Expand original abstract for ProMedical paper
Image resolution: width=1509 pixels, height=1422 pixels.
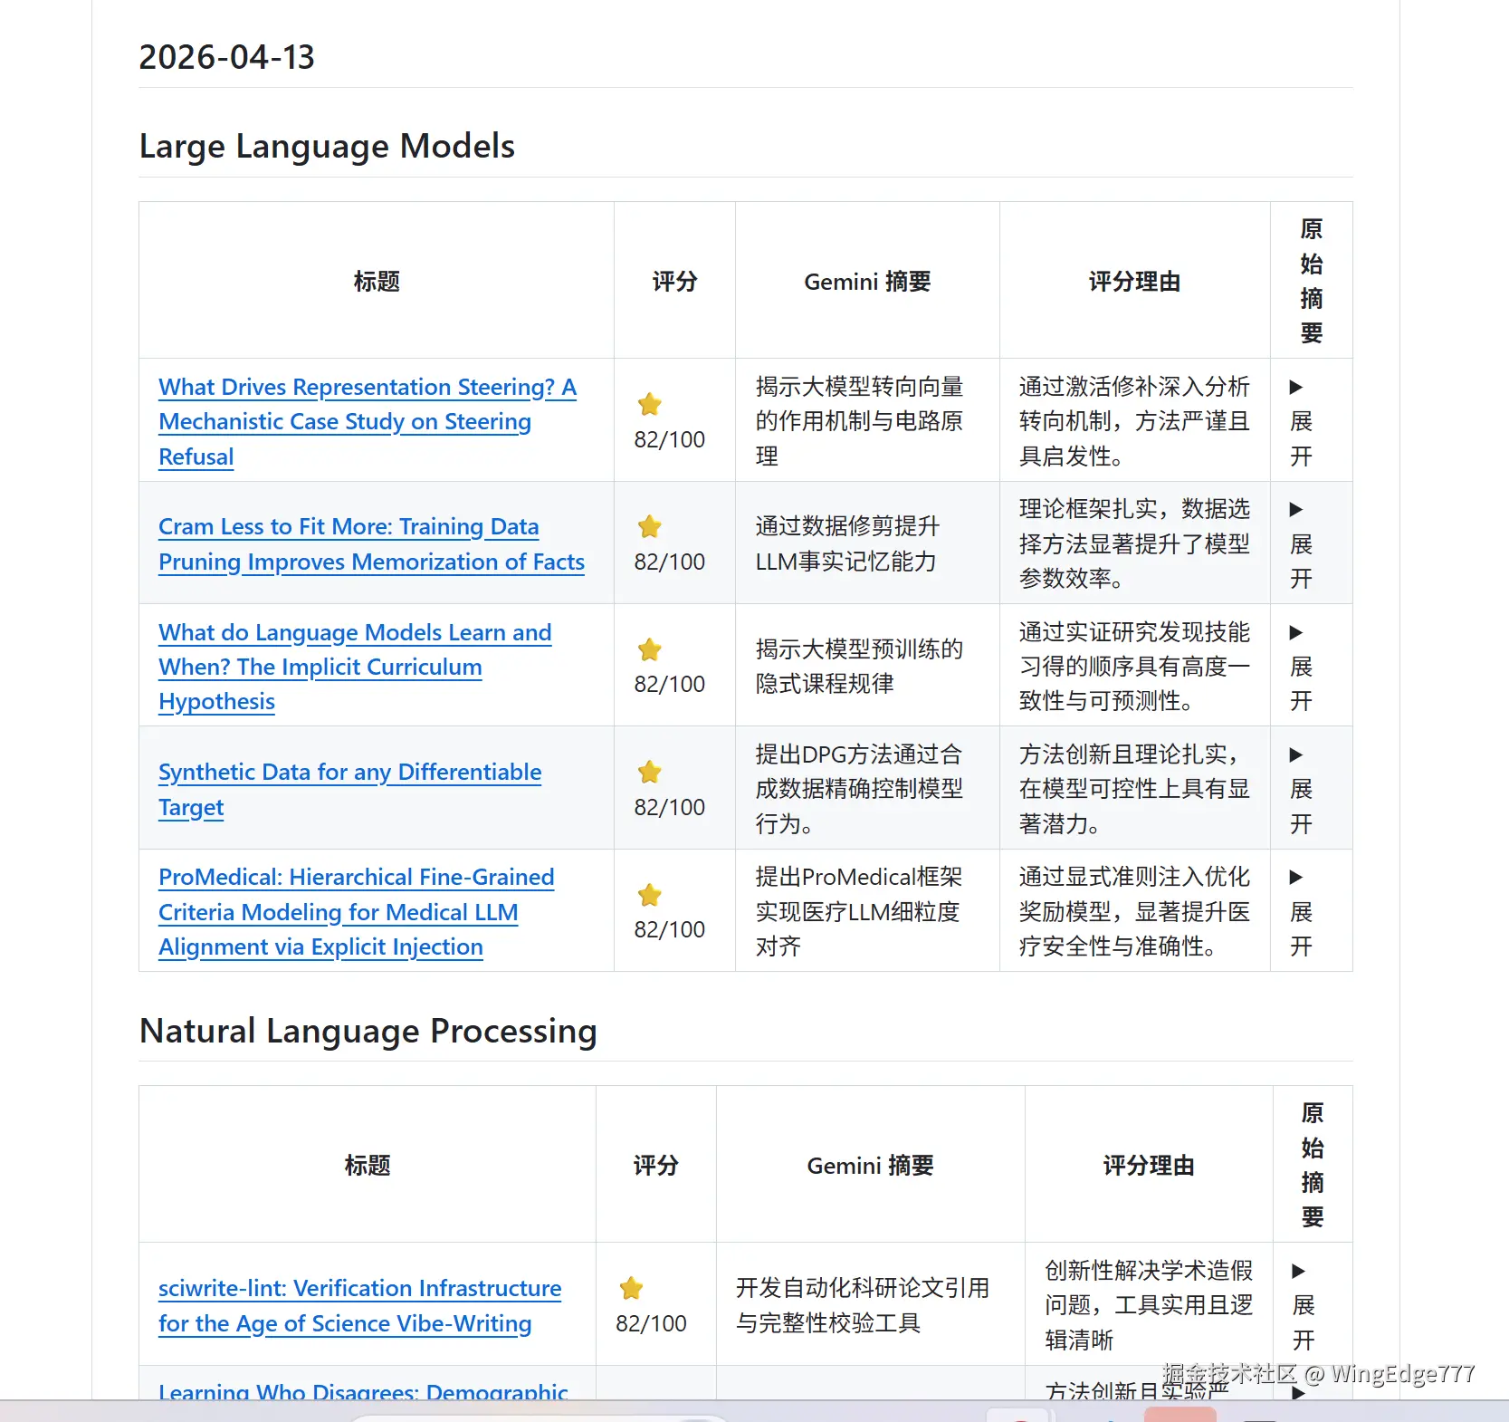point(1301,911)
